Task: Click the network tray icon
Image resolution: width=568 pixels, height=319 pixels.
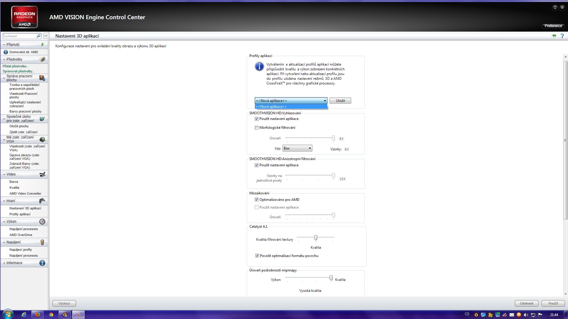Action: 533,315
